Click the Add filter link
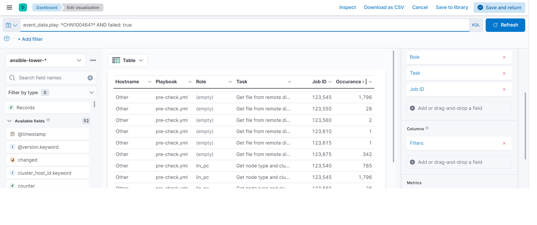537x225 pixels. [30, 39]
